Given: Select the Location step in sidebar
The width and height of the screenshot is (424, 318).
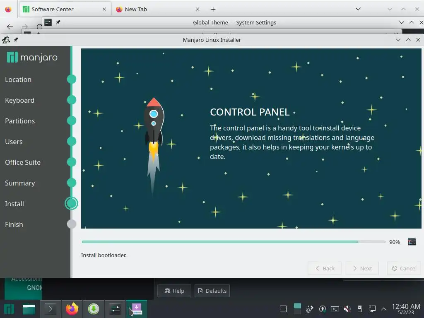Looking at the screenshot, I should click(x=18, y=79).
